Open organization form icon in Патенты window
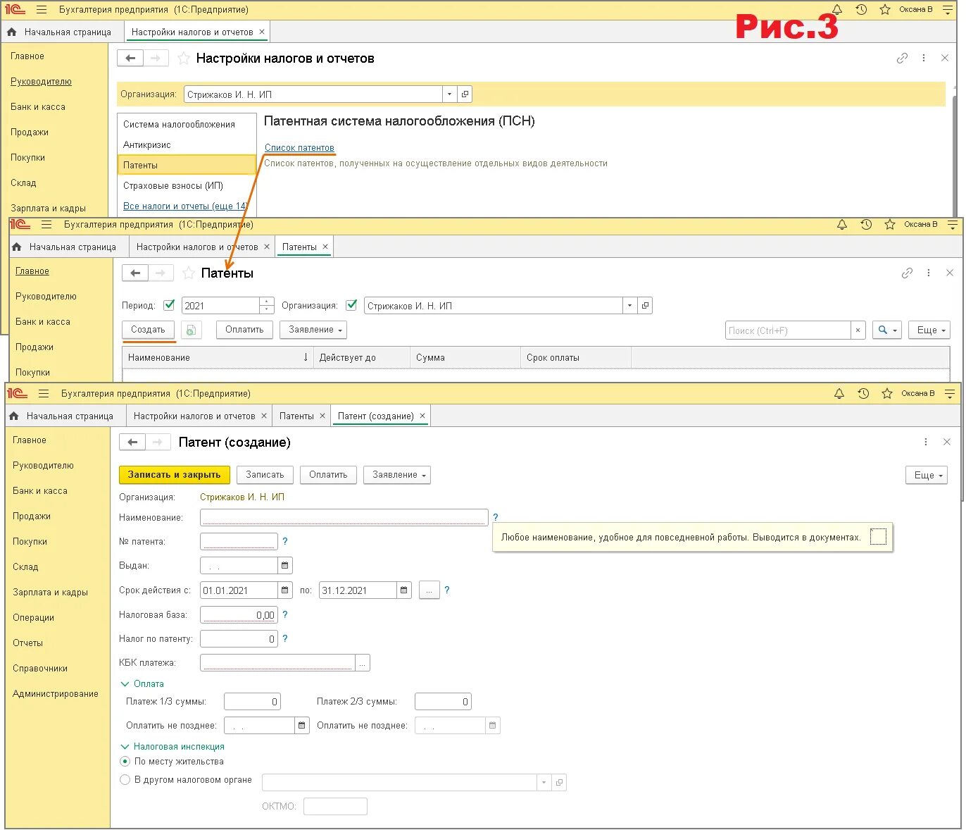 point(645,306)
